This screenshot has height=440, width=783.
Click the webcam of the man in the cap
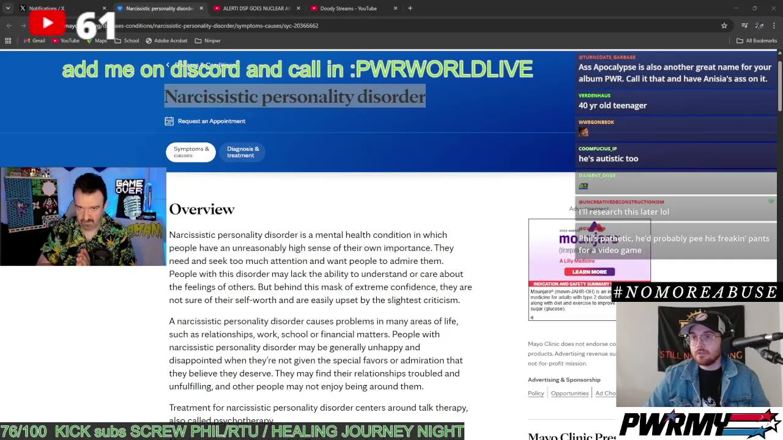(x=699, y=355)
